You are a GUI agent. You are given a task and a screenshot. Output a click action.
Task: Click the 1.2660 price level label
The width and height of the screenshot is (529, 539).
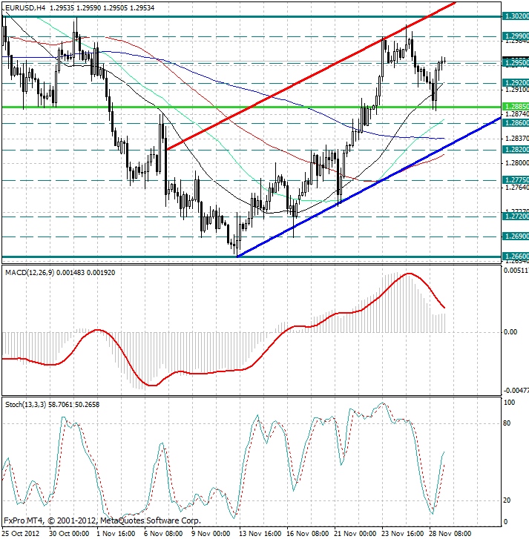[515, 257]
